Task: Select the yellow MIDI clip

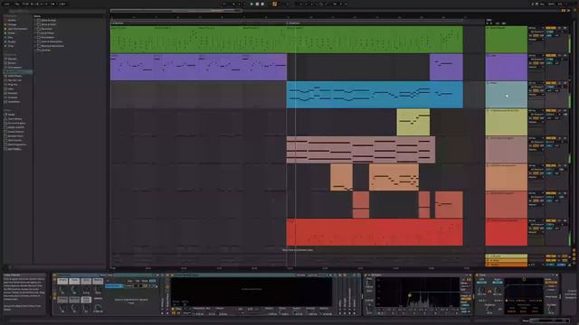Action: click(413, 122)
